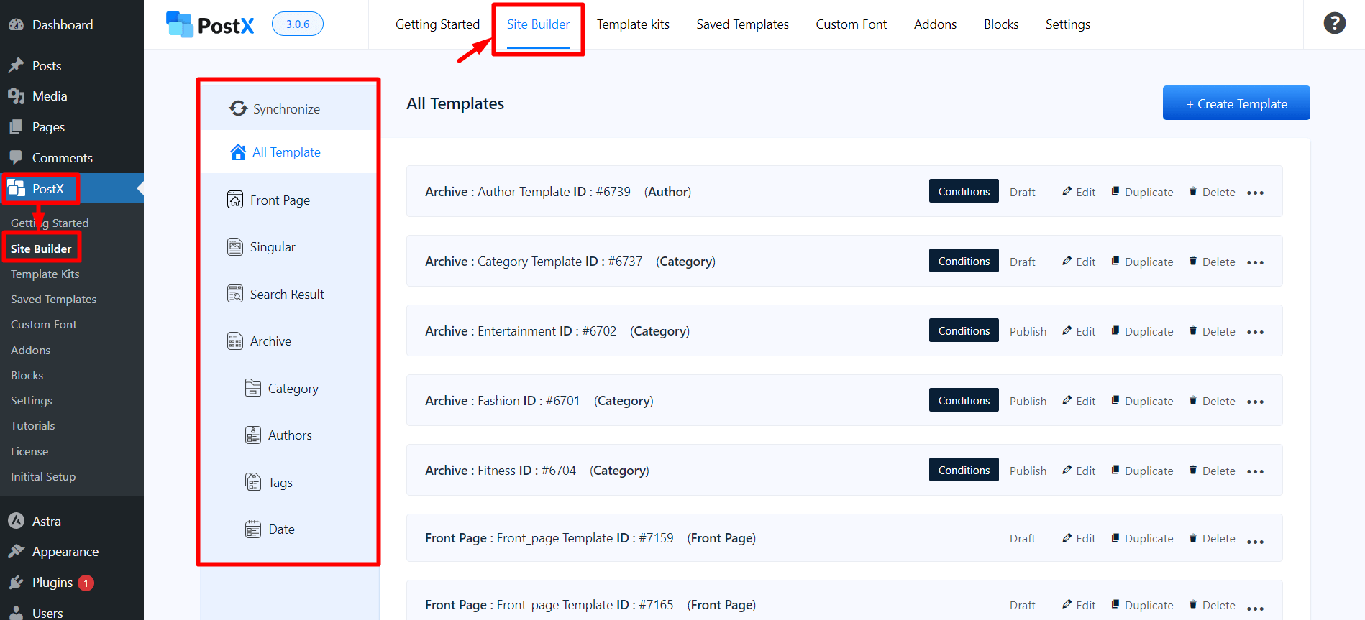Click Conditions for Author Template

click(964, 191)
